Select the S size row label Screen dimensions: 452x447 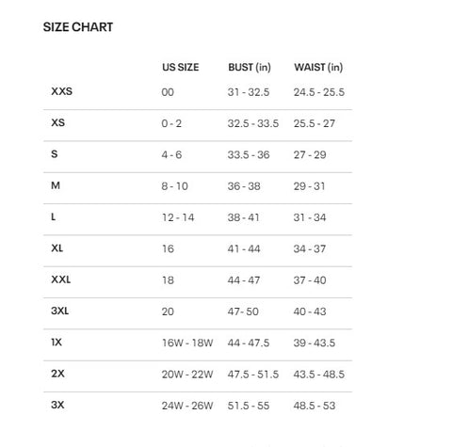pos(55,153)
